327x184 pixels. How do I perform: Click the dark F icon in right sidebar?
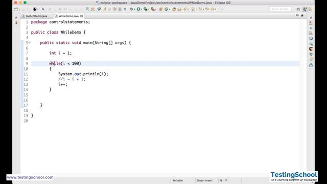click(311, 49)
